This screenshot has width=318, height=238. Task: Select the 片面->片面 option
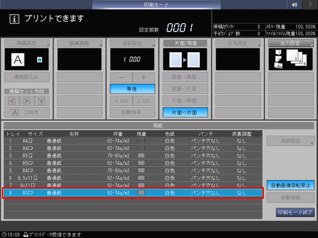point(185,112)
